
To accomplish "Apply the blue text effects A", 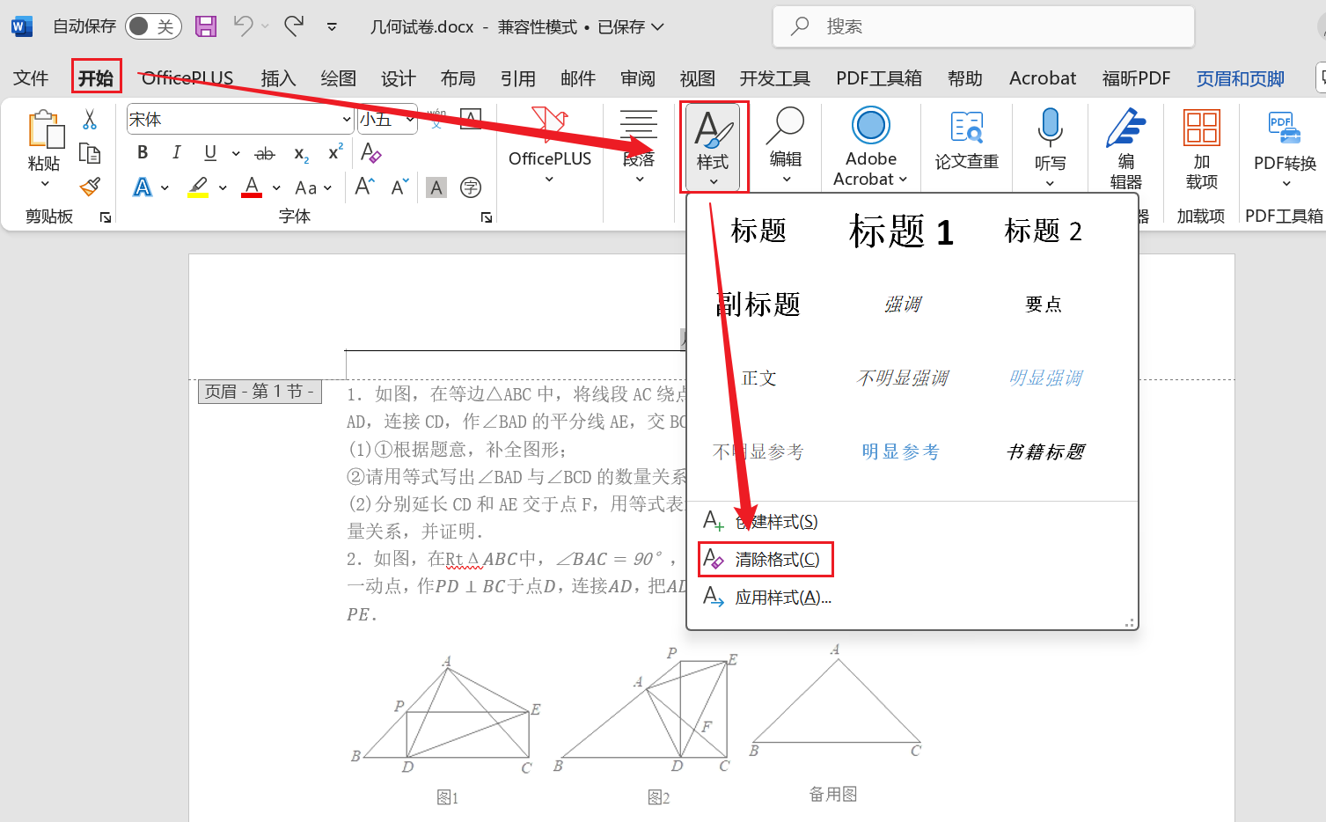I will [x=143, y=187].
